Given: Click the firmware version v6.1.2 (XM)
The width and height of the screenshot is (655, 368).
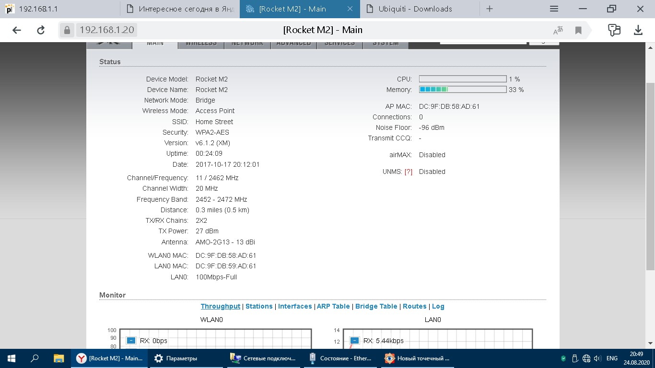Looking at the screenshot, I should click(x=213, y=143).
